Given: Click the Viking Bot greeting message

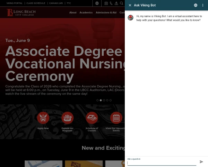Looking at the screenshot, I should [169, 18].
